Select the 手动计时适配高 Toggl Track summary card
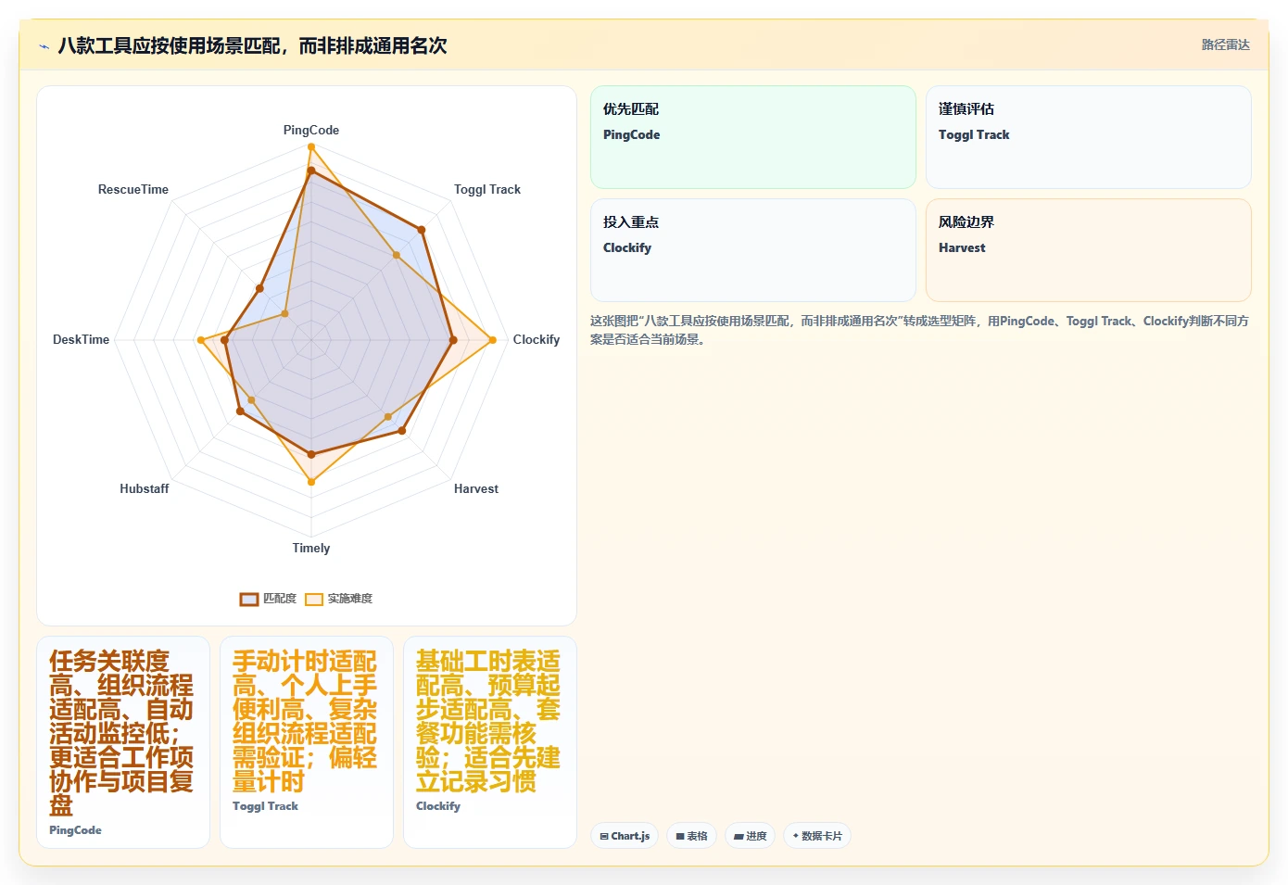1288x885 pixels. [x=307, y=742]
